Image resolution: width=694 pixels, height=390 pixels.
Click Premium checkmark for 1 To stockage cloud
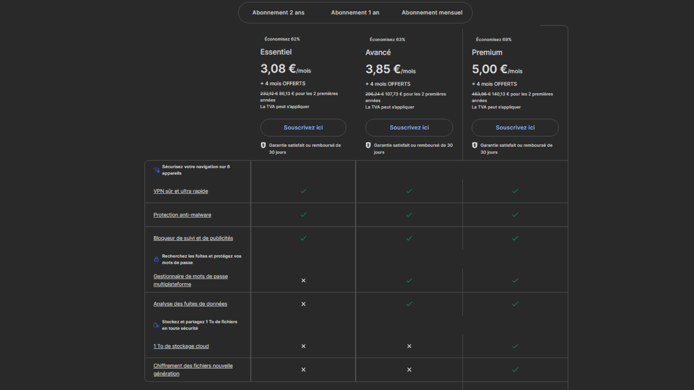coord(515,346)
